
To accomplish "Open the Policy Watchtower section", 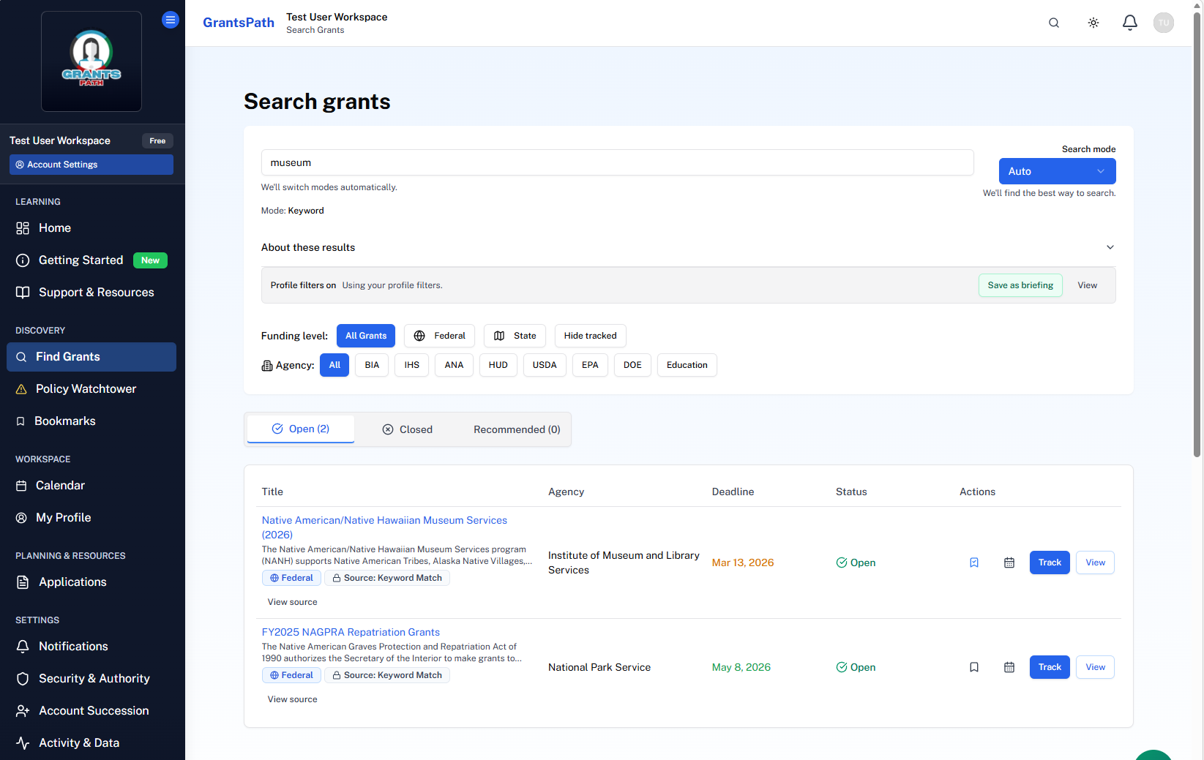I will click(x=85, y=388).
